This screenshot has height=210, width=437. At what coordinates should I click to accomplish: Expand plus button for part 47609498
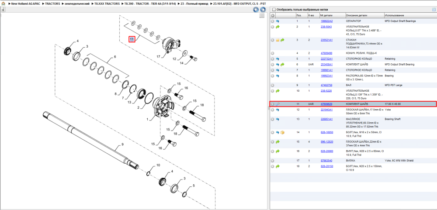[x=273, y=53]
